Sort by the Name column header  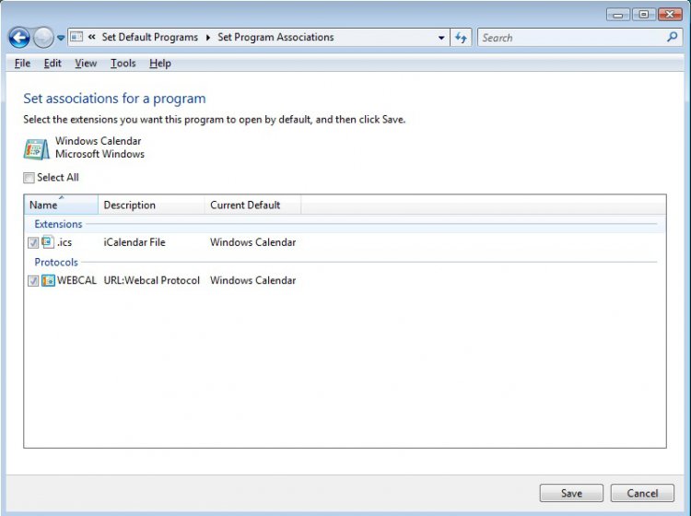[61, 205]
